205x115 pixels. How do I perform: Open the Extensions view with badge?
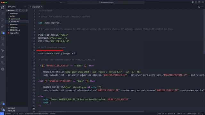coord(3,32)
